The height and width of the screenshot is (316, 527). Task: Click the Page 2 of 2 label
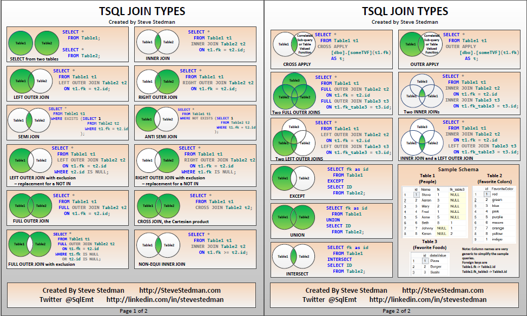pos(396,311)
